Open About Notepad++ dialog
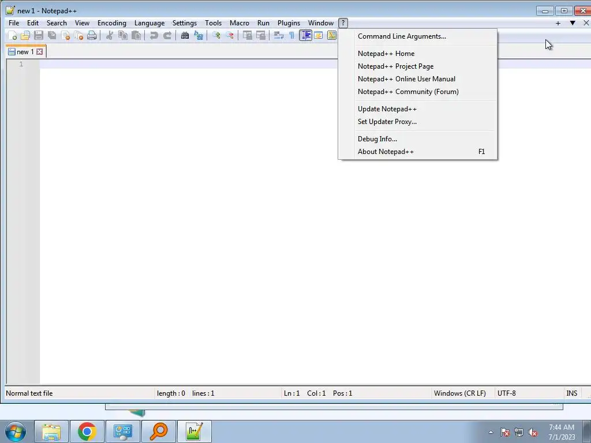 (x=418, y=152)
